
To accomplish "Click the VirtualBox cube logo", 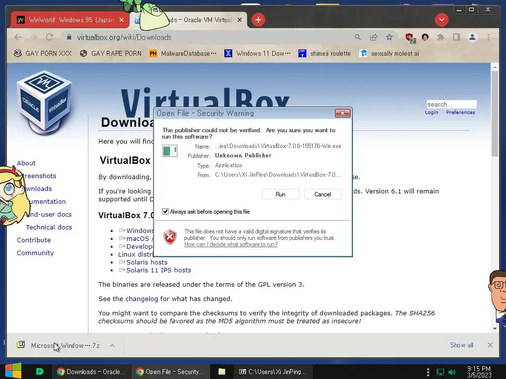I will pos(44,103).
